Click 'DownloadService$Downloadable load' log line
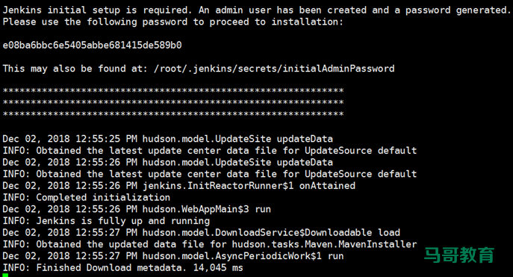Viewport: 513px width, 277px height. coord(201,232)
